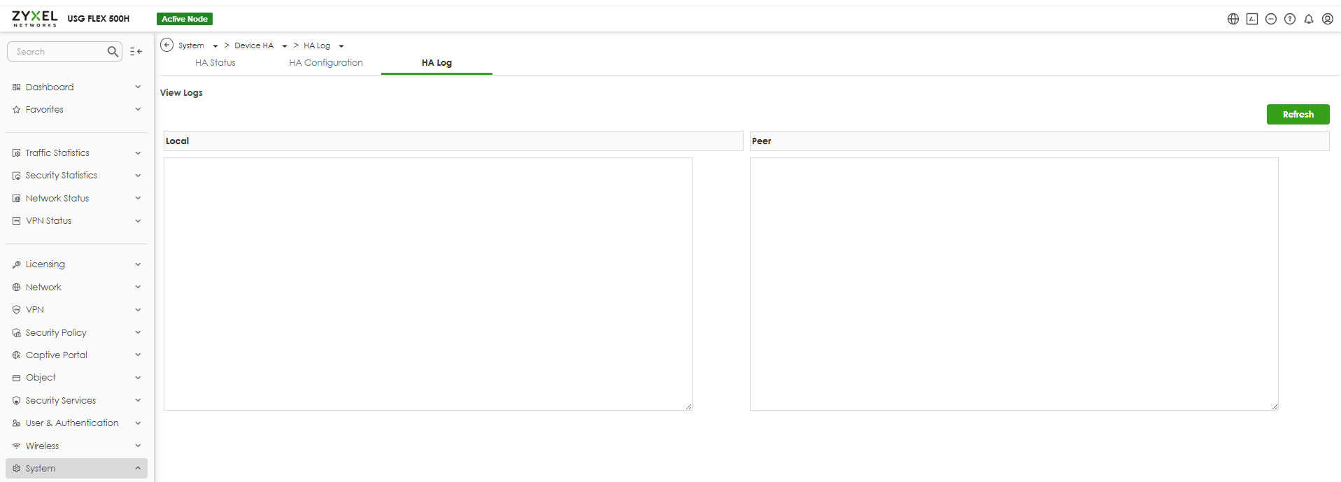This screenshot has height=482, width=1341.
Task: Click the more options ellipsis icon
Action: [1271, 19]
